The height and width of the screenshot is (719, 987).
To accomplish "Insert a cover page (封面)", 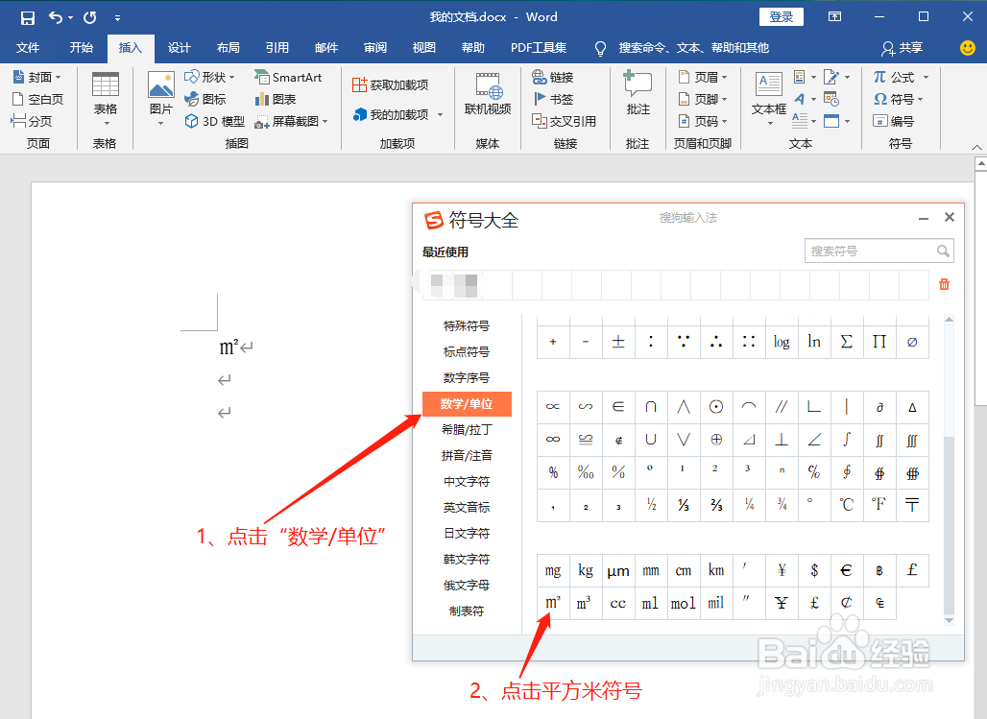I will coord(38,77).
